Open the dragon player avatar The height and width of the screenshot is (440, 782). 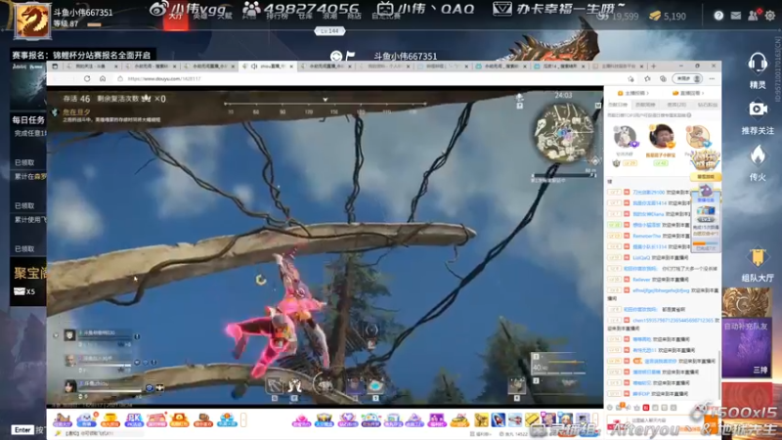click(x=32, y=21)
